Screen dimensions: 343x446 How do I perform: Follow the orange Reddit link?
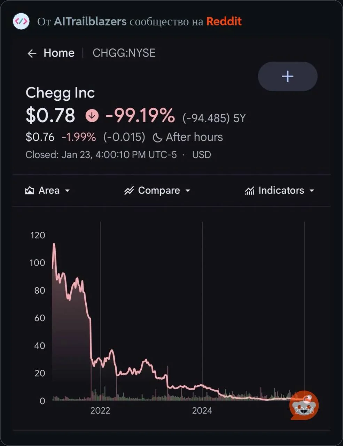click(224, 21)
